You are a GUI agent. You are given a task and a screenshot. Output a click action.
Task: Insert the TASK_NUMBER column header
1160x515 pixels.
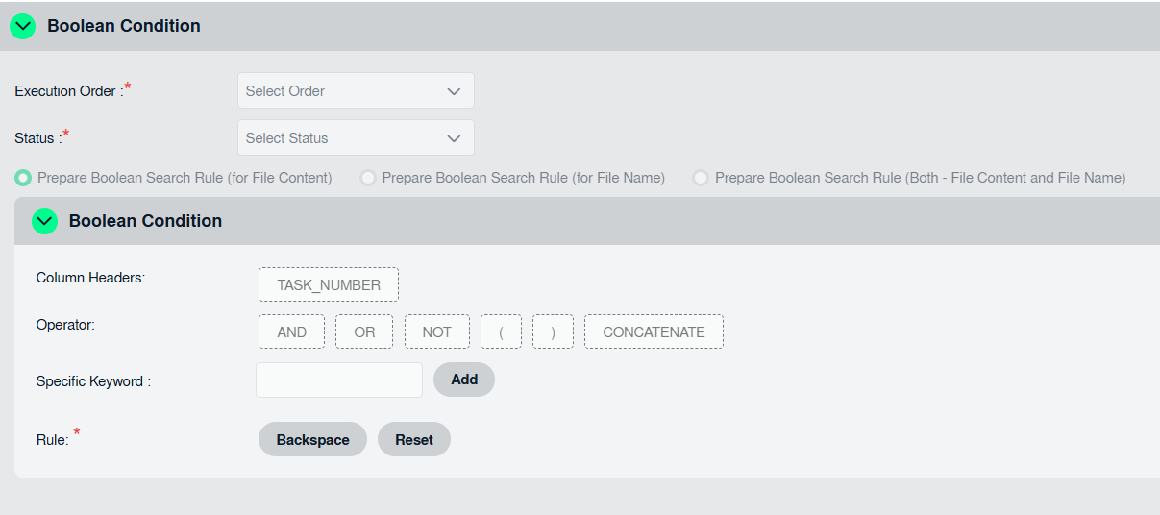pos(329,285)
